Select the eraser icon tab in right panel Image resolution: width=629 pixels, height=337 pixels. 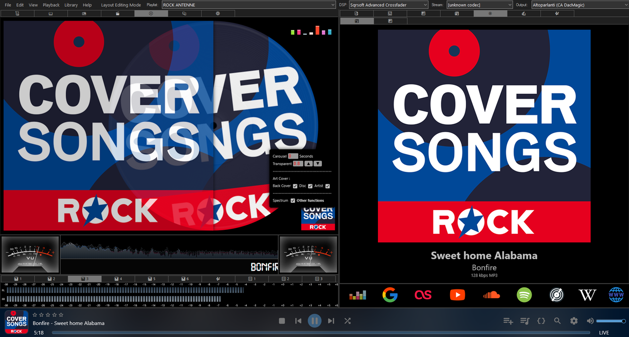[x=523, y=14]
